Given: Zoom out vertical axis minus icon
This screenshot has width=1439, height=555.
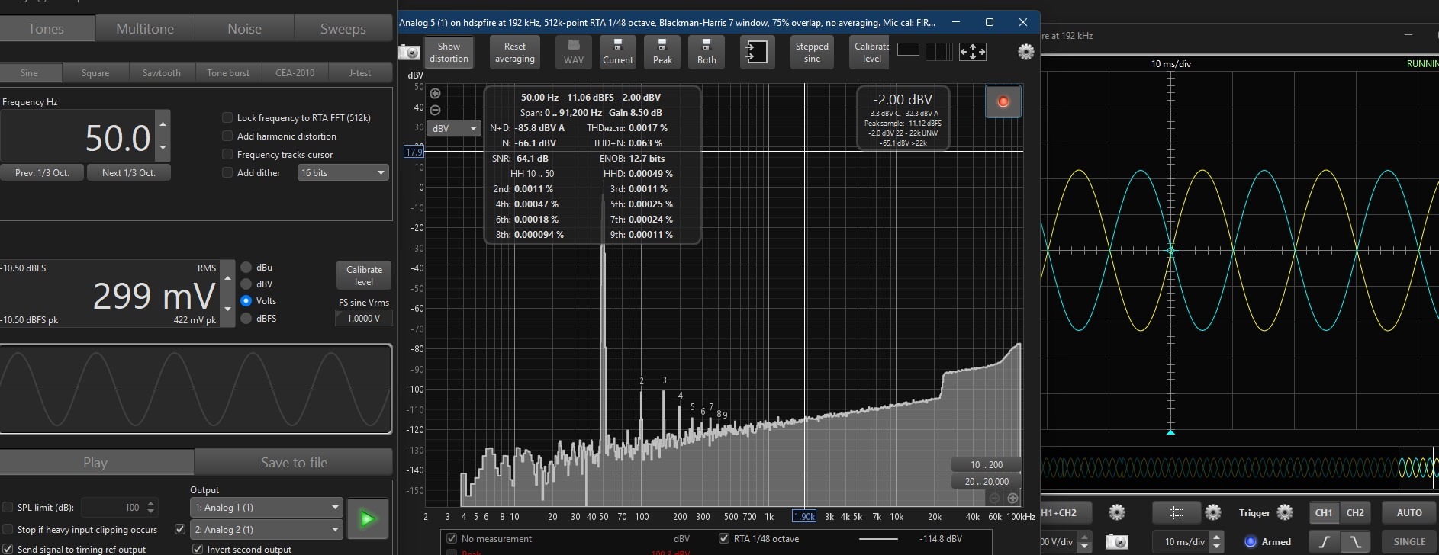Looking at the screenshot, I should coord(435,110).
